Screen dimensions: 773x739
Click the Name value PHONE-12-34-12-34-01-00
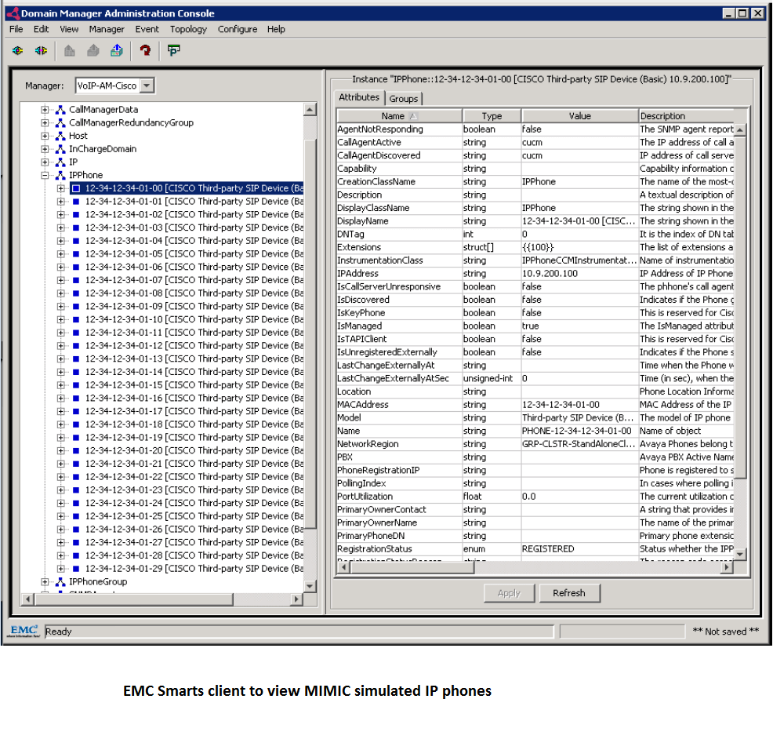577,431
